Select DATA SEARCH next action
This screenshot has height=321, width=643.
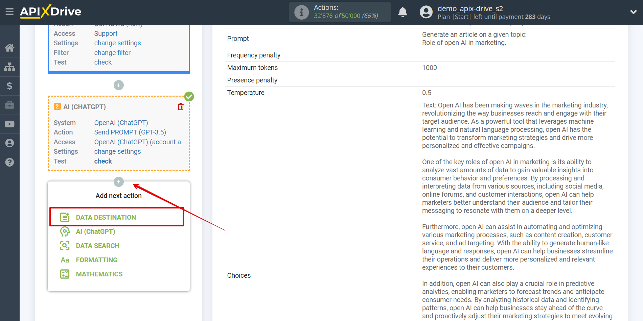pos(97,246)
